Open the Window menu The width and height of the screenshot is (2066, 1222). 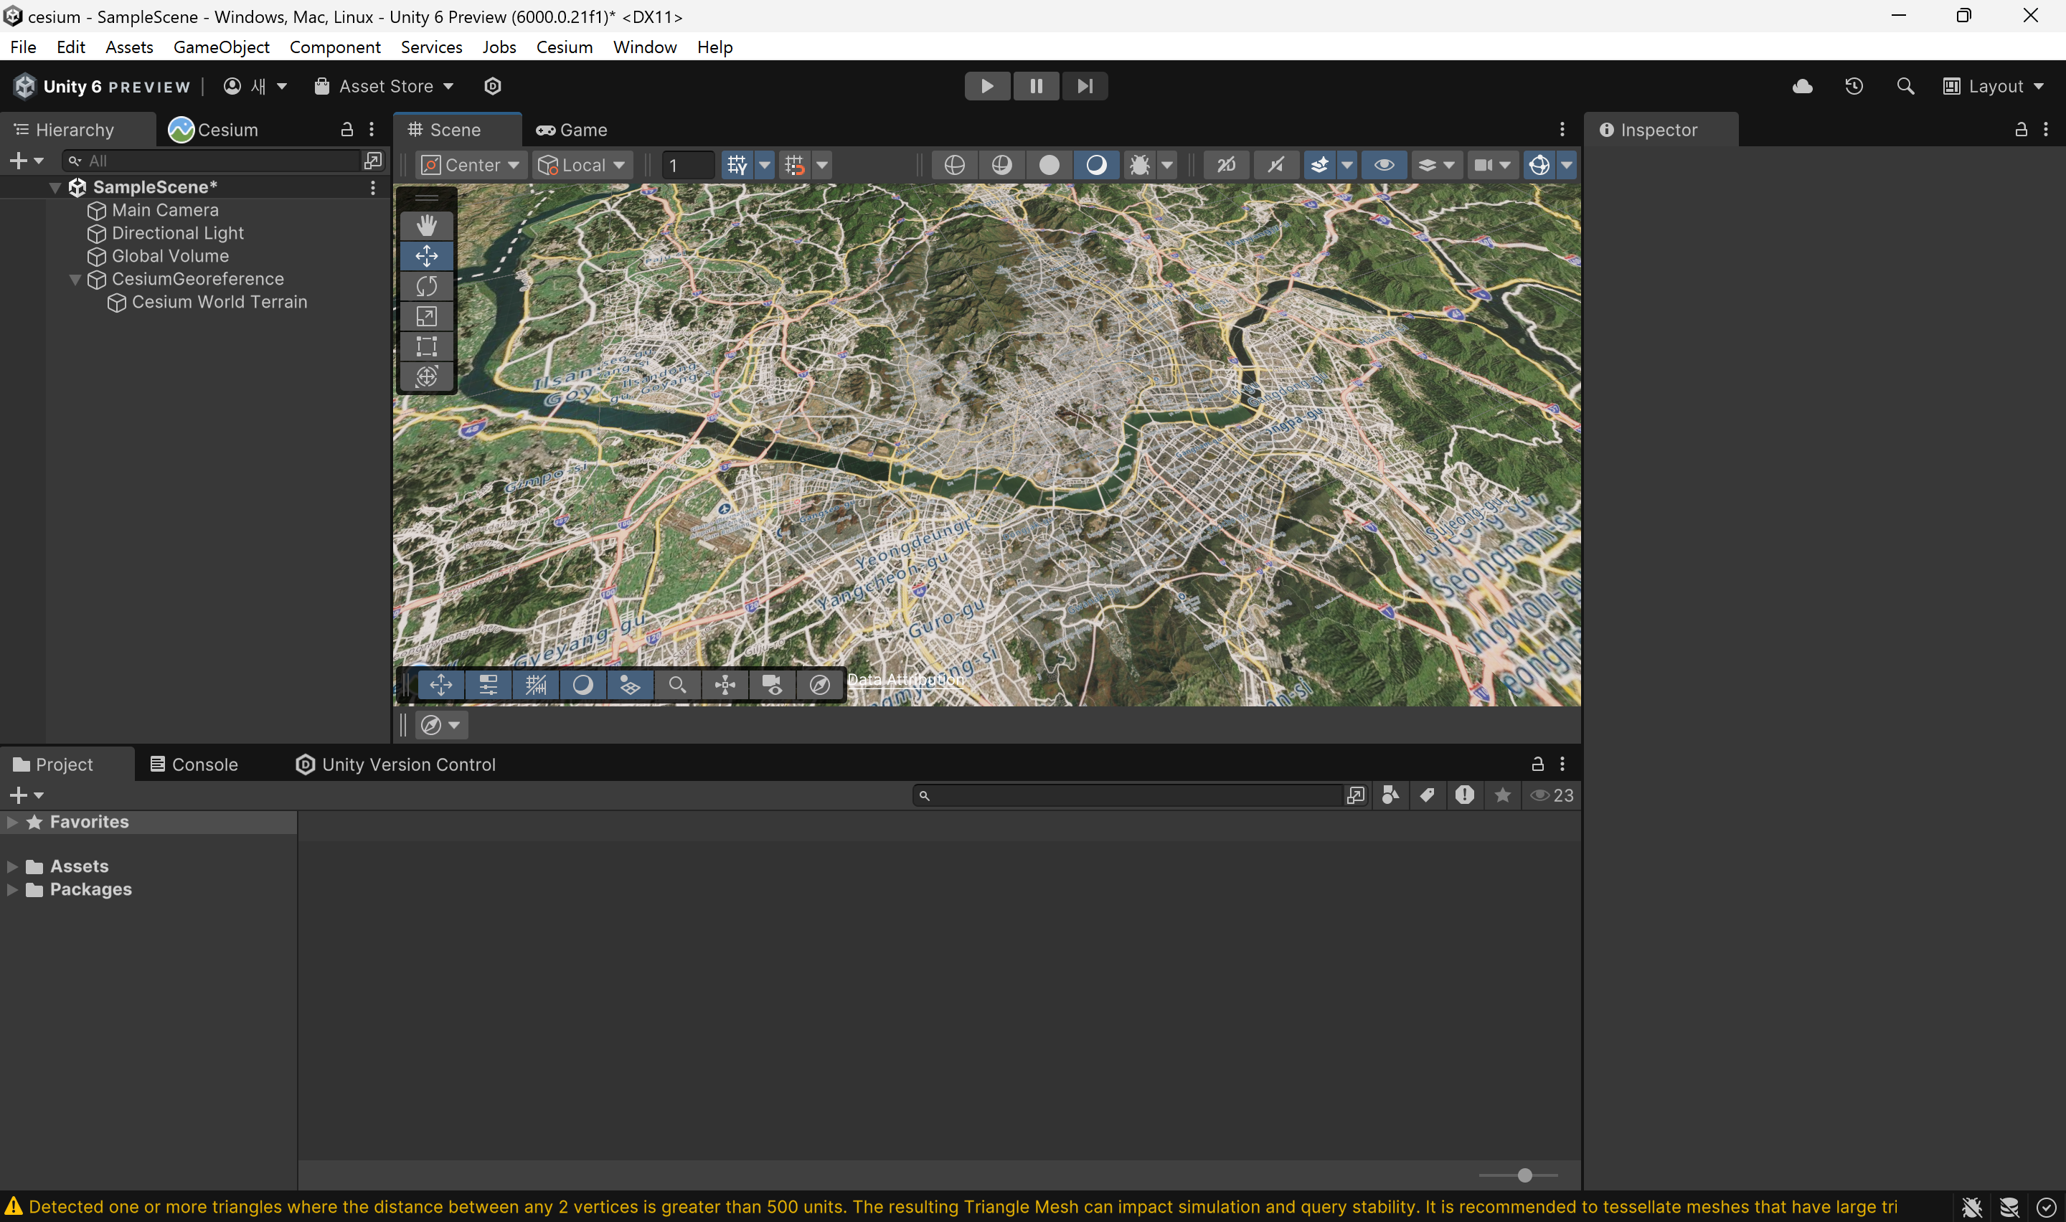coord(643,45)
